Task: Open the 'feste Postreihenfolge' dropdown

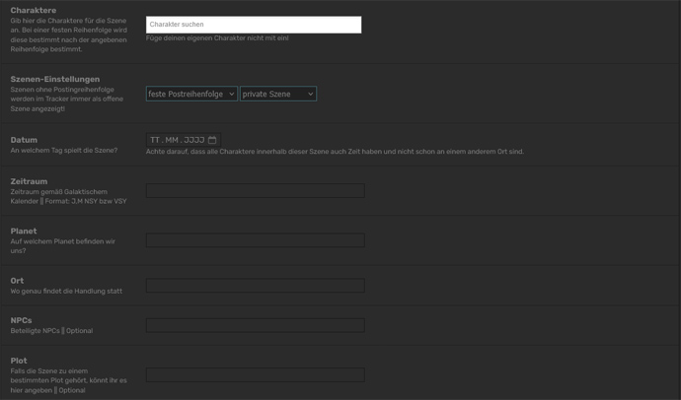Action: point(191,94)
